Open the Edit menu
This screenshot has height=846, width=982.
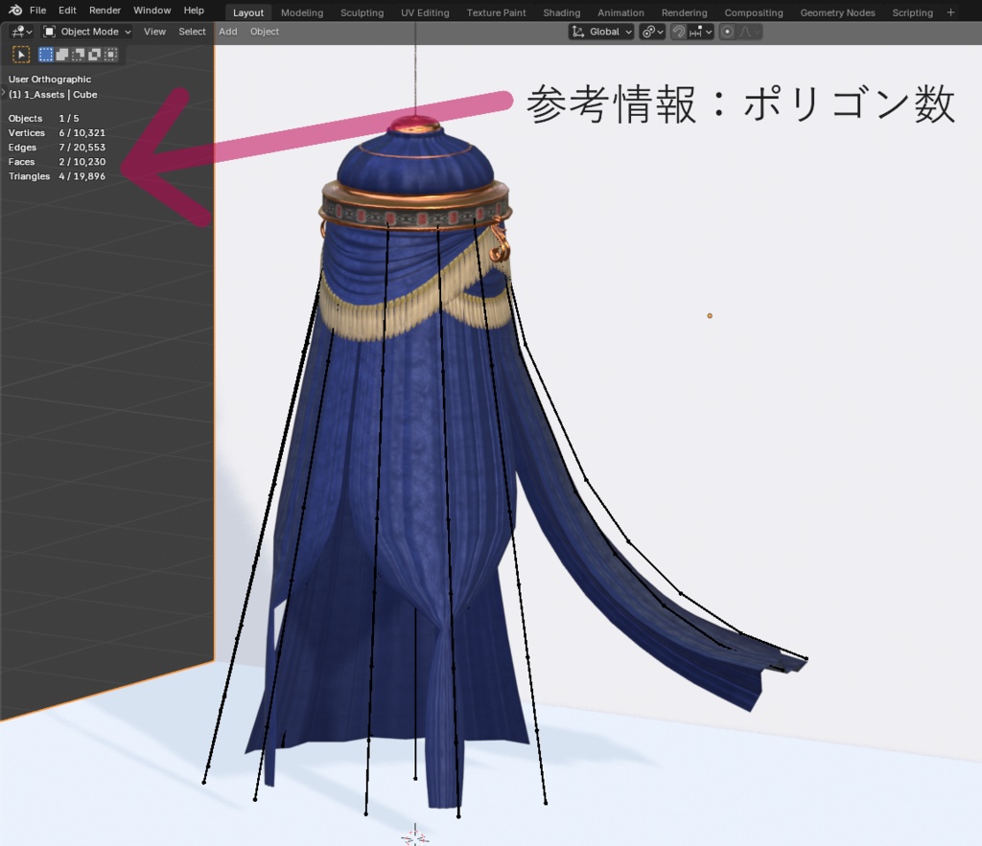67,10
